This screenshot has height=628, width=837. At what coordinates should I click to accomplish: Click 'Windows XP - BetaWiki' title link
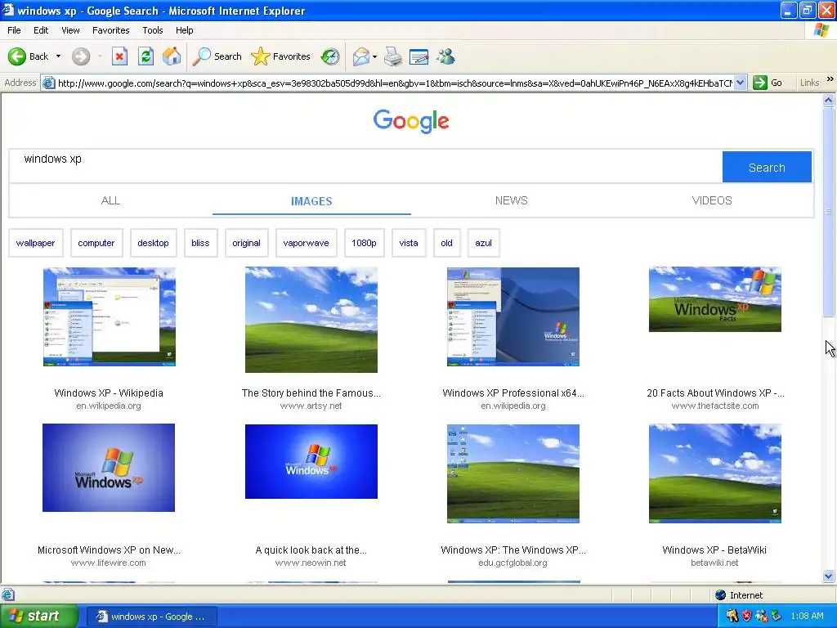coord(714,550)
